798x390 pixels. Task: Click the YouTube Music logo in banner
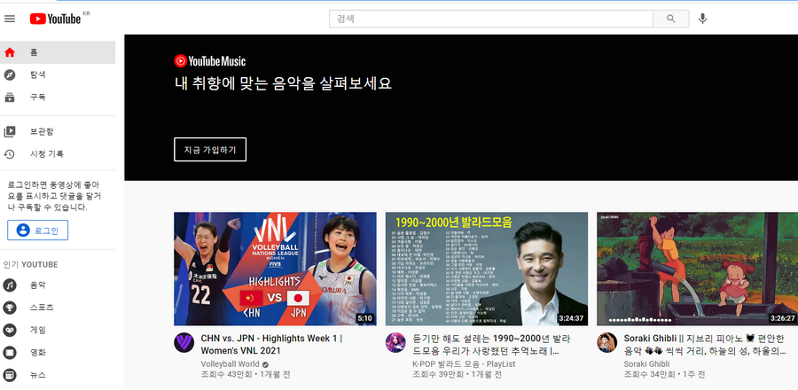209,61
